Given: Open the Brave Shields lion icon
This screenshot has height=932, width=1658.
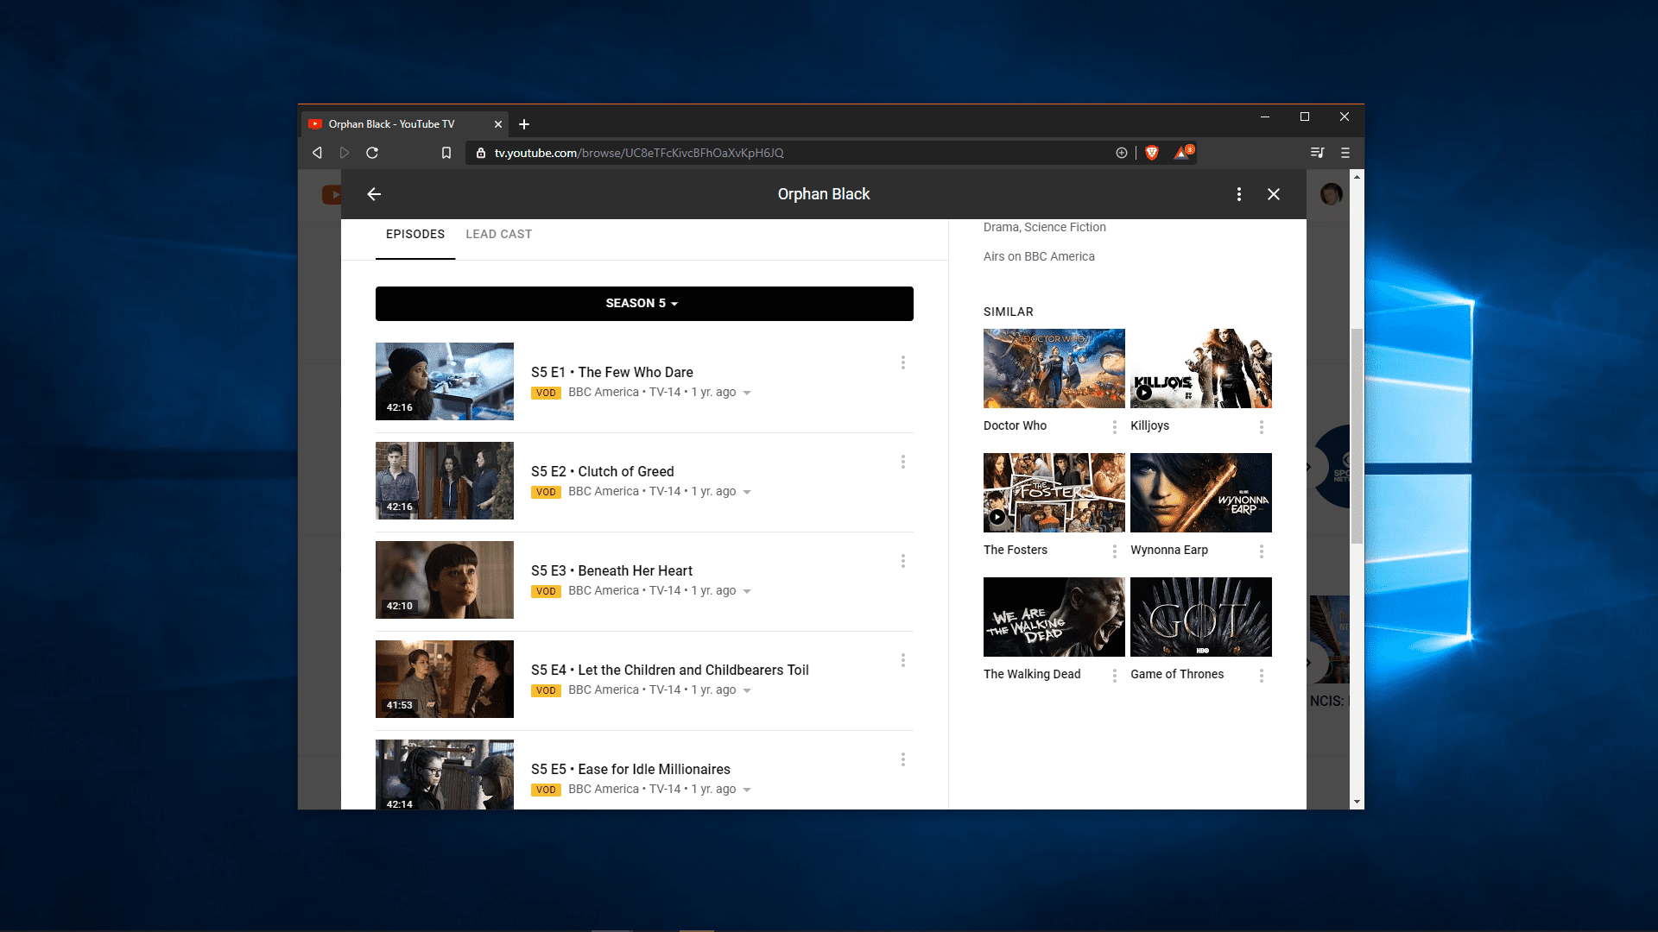Looking at the screenshot, I should pos(1151,153).
